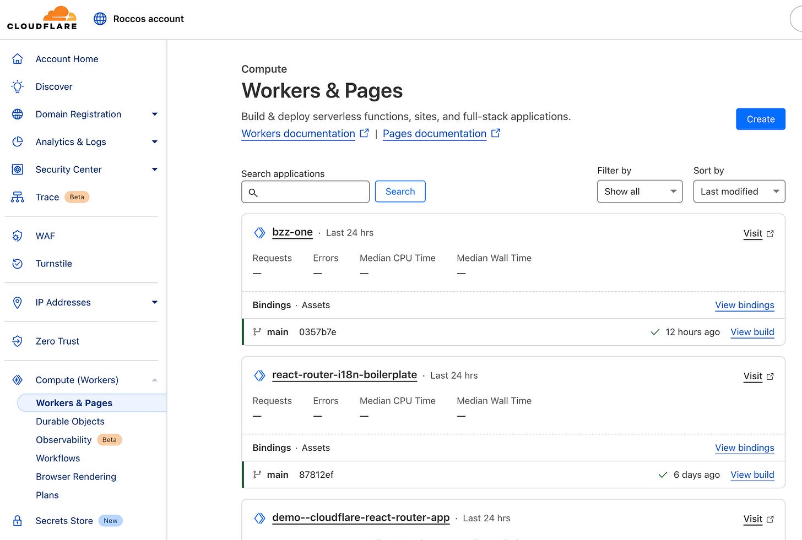
Task: Click the branch icon beside main 87812ef
Action: click(x=257, y=474)
